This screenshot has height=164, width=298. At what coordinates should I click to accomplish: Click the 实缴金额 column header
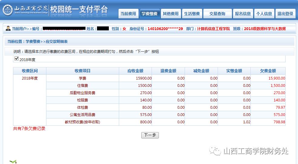[234, 71]
